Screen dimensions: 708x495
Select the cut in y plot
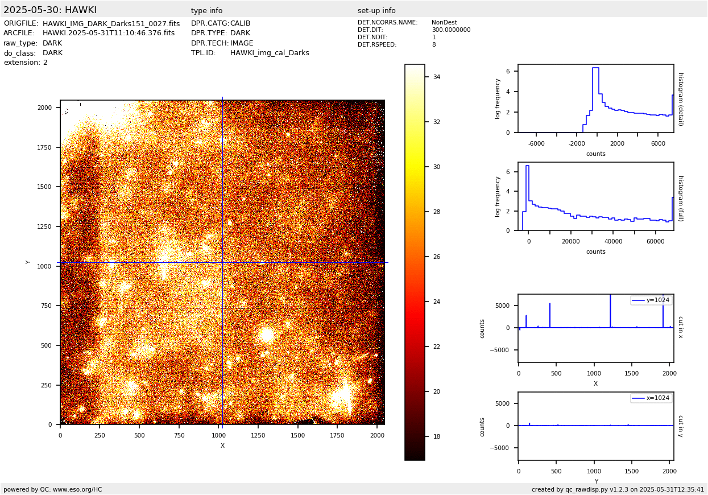coord(595,426)
